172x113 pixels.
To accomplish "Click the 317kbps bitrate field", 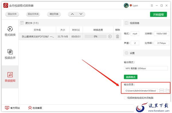I will (161, 43).
